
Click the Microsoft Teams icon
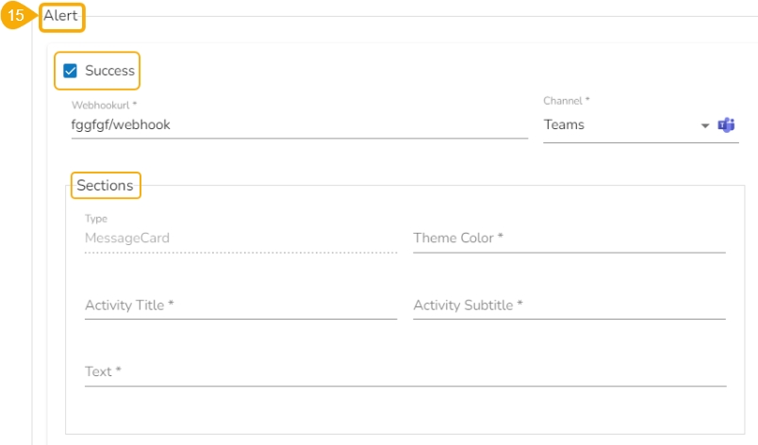(x=726, y=125)
